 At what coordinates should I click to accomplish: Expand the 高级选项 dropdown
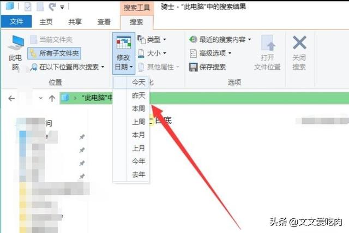(210, 53)
